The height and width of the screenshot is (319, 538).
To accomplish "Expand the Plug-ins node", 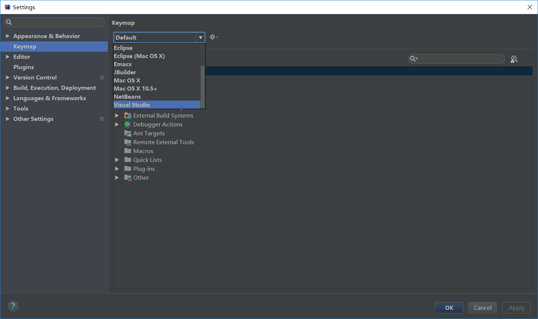I will pos(117,169).
